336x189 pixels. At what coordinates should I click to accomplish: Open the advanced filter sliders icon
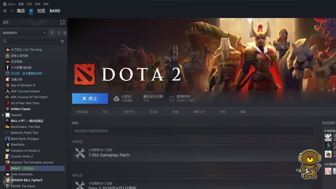coord(62,41)
